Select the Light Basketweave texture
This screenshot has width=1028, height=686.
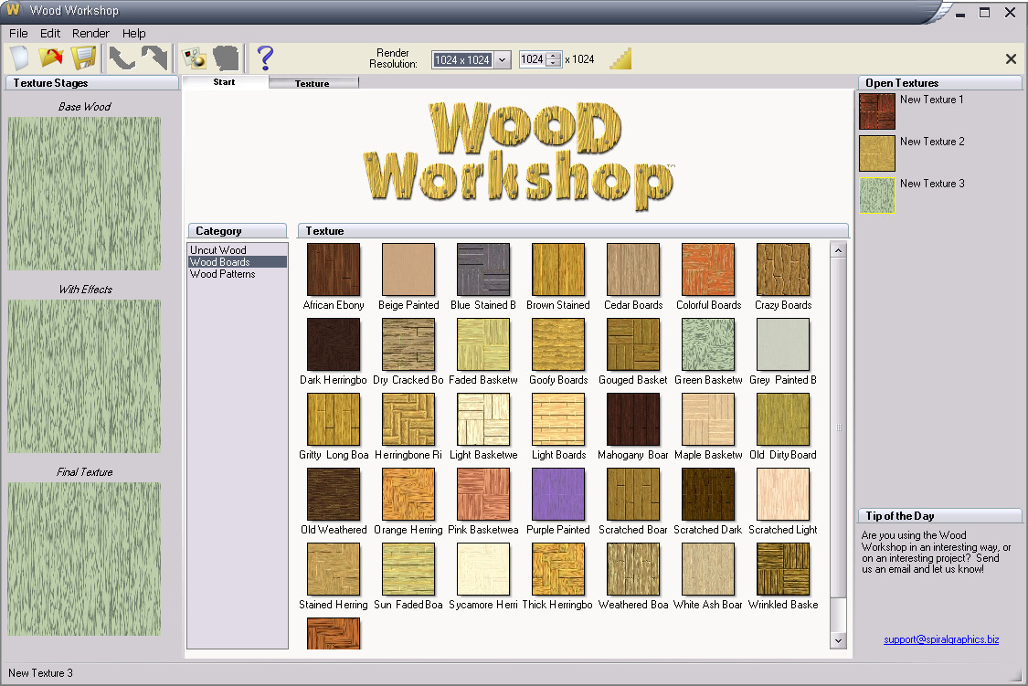[x=483, y=419]
